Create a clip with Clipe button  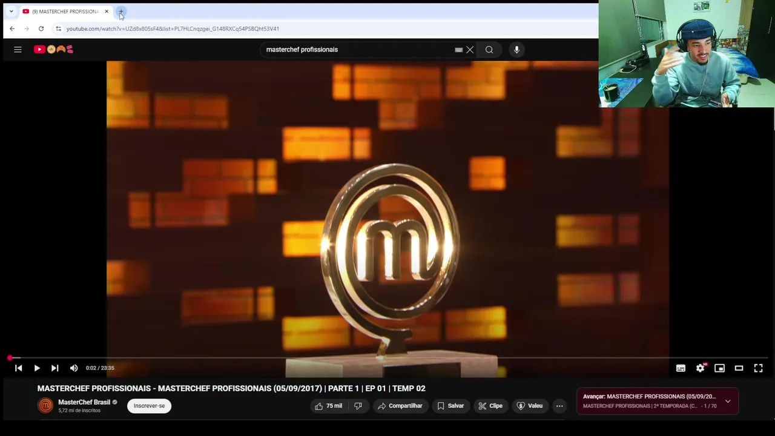pyautogui.click(x=490, y=406)
